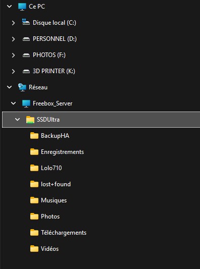200x269 pixels.
Task: Click the Freebox_Server monitor icon
Action: pyautogui.click(x=26, y=103)
